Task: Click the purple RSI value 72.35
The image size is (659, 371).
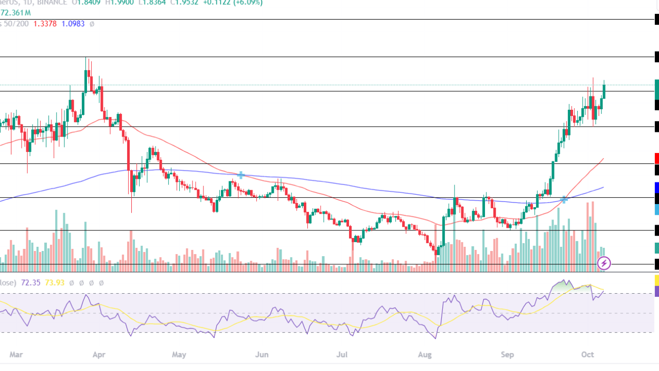Action: pos(30,283)
